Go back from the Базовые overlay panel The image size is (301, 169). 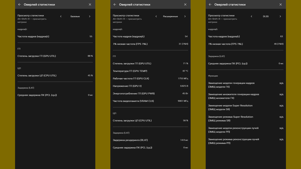pos(19,4)
